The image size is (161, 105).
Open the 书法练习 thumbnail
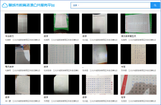(23, 23)
